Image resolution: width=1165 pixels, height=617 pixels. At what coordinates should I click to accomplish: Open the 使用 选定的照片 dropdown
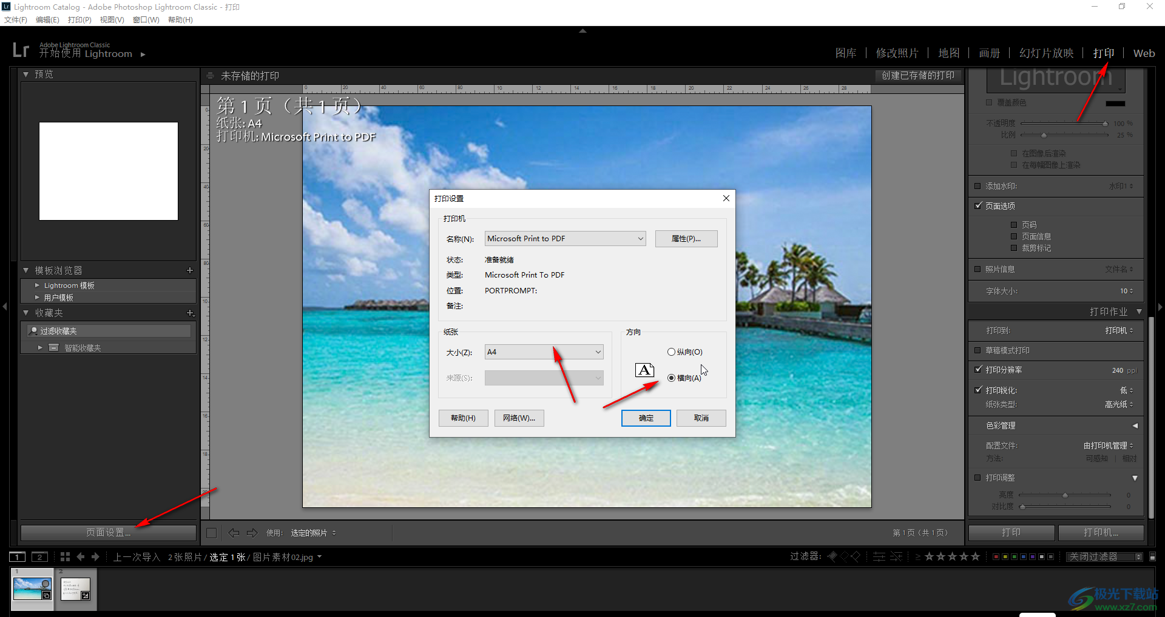pos(313,533)
